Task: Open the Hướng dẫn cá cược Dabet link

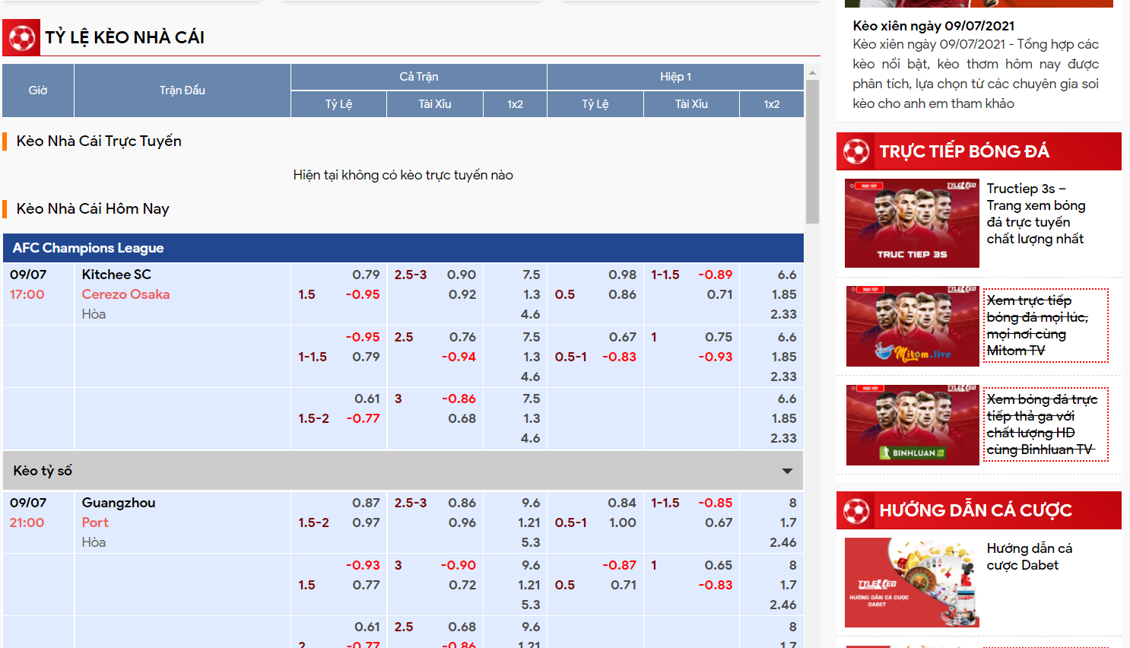Action: click(x=1029, y=557)
